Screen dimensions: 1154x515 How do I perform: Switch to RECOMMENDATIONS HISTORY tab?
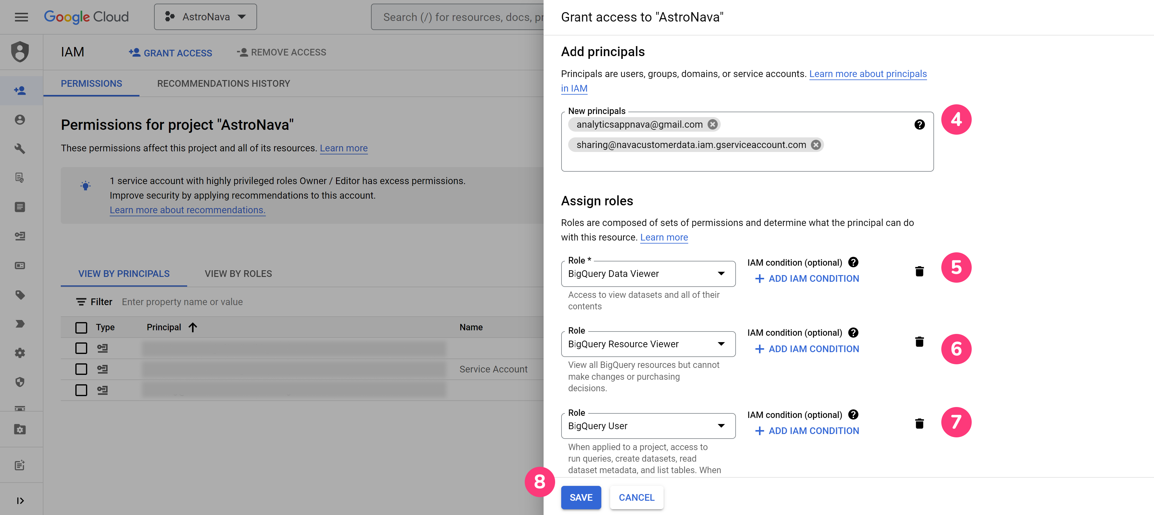point(224,84)
